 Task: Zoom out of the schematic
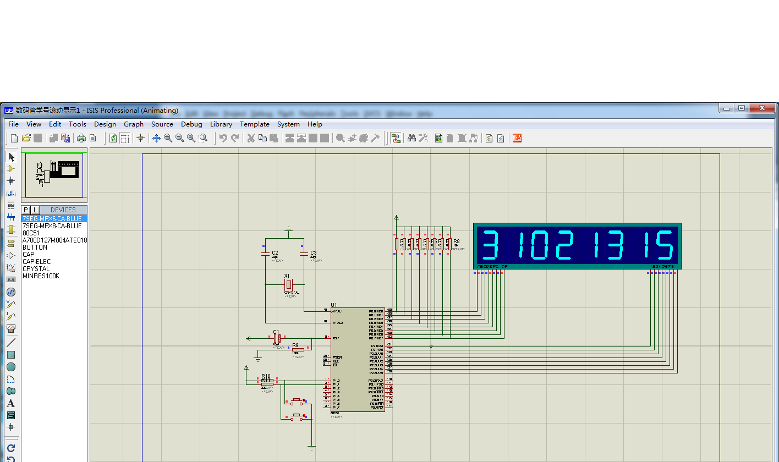coord(179,138)
